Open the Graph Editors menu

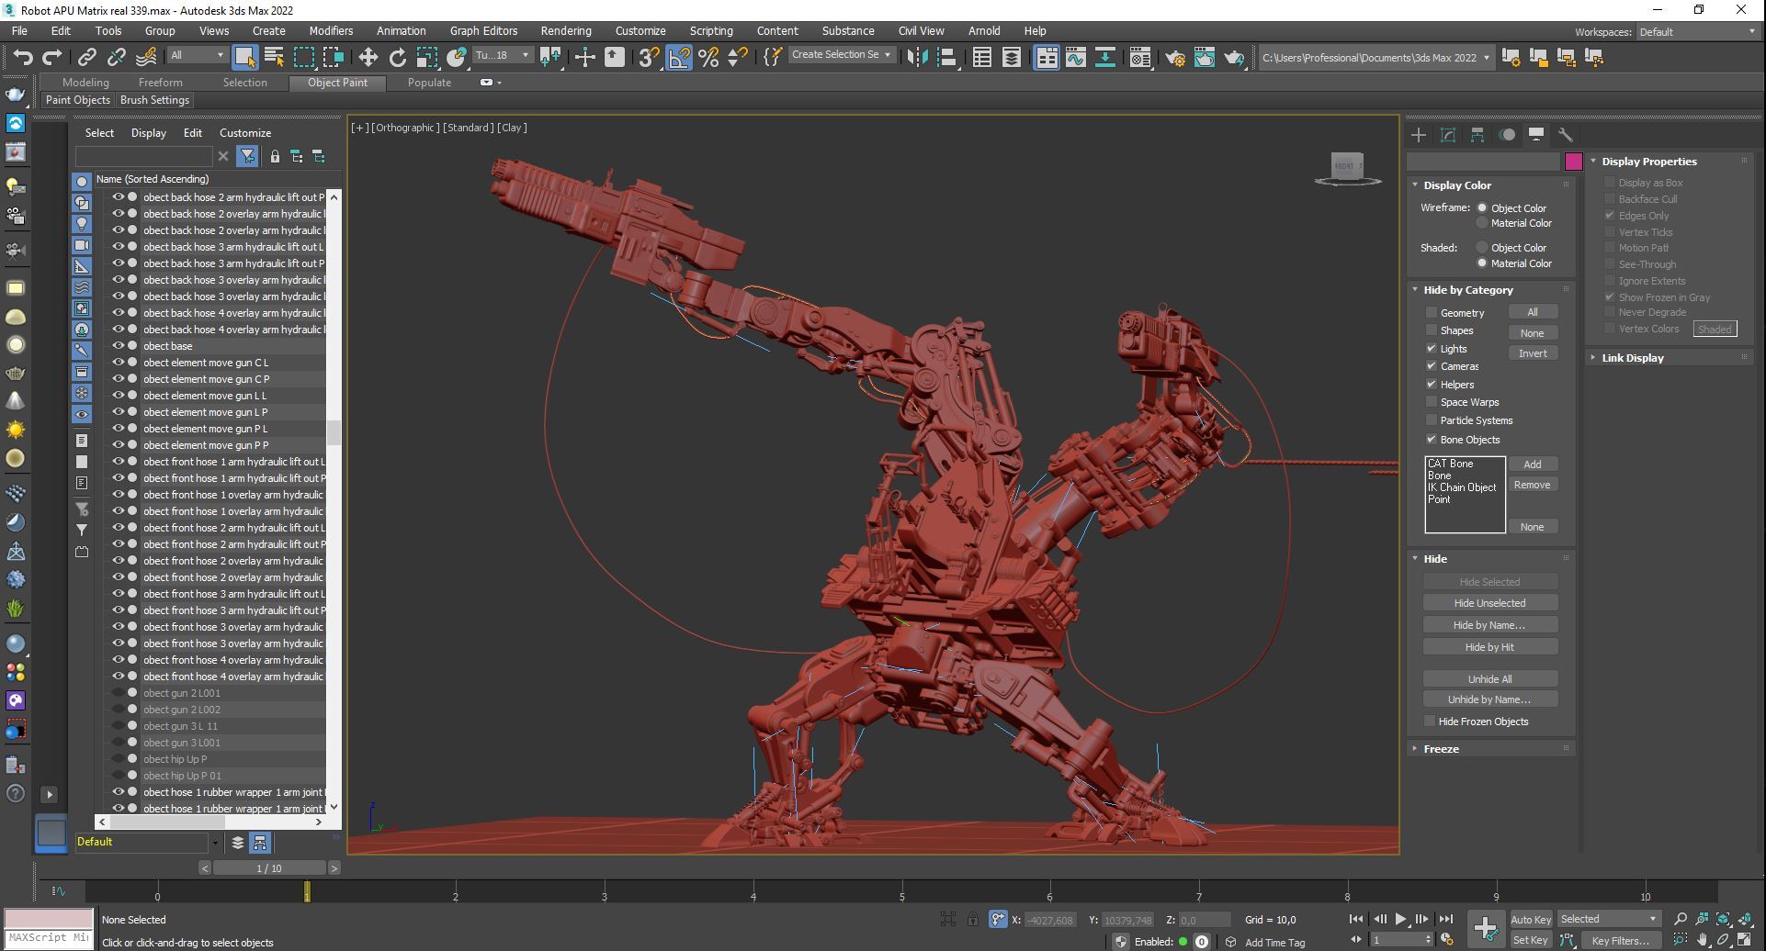[x=483, y=31]
